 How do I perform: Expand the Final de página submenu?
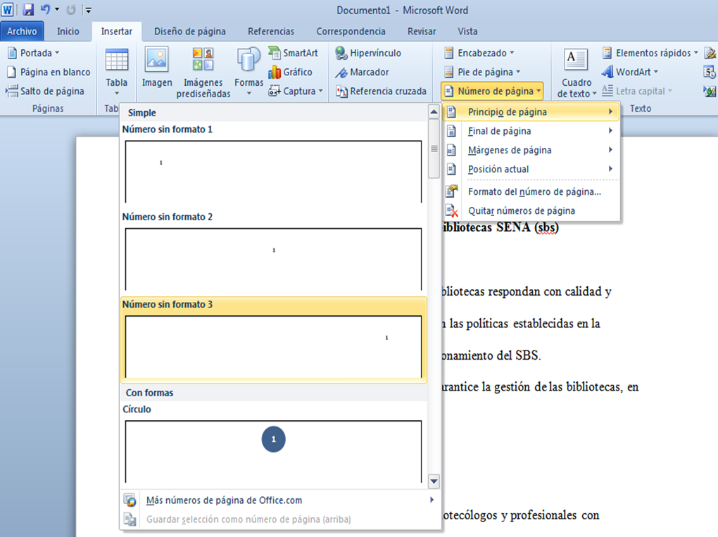(x=531, y=131)
